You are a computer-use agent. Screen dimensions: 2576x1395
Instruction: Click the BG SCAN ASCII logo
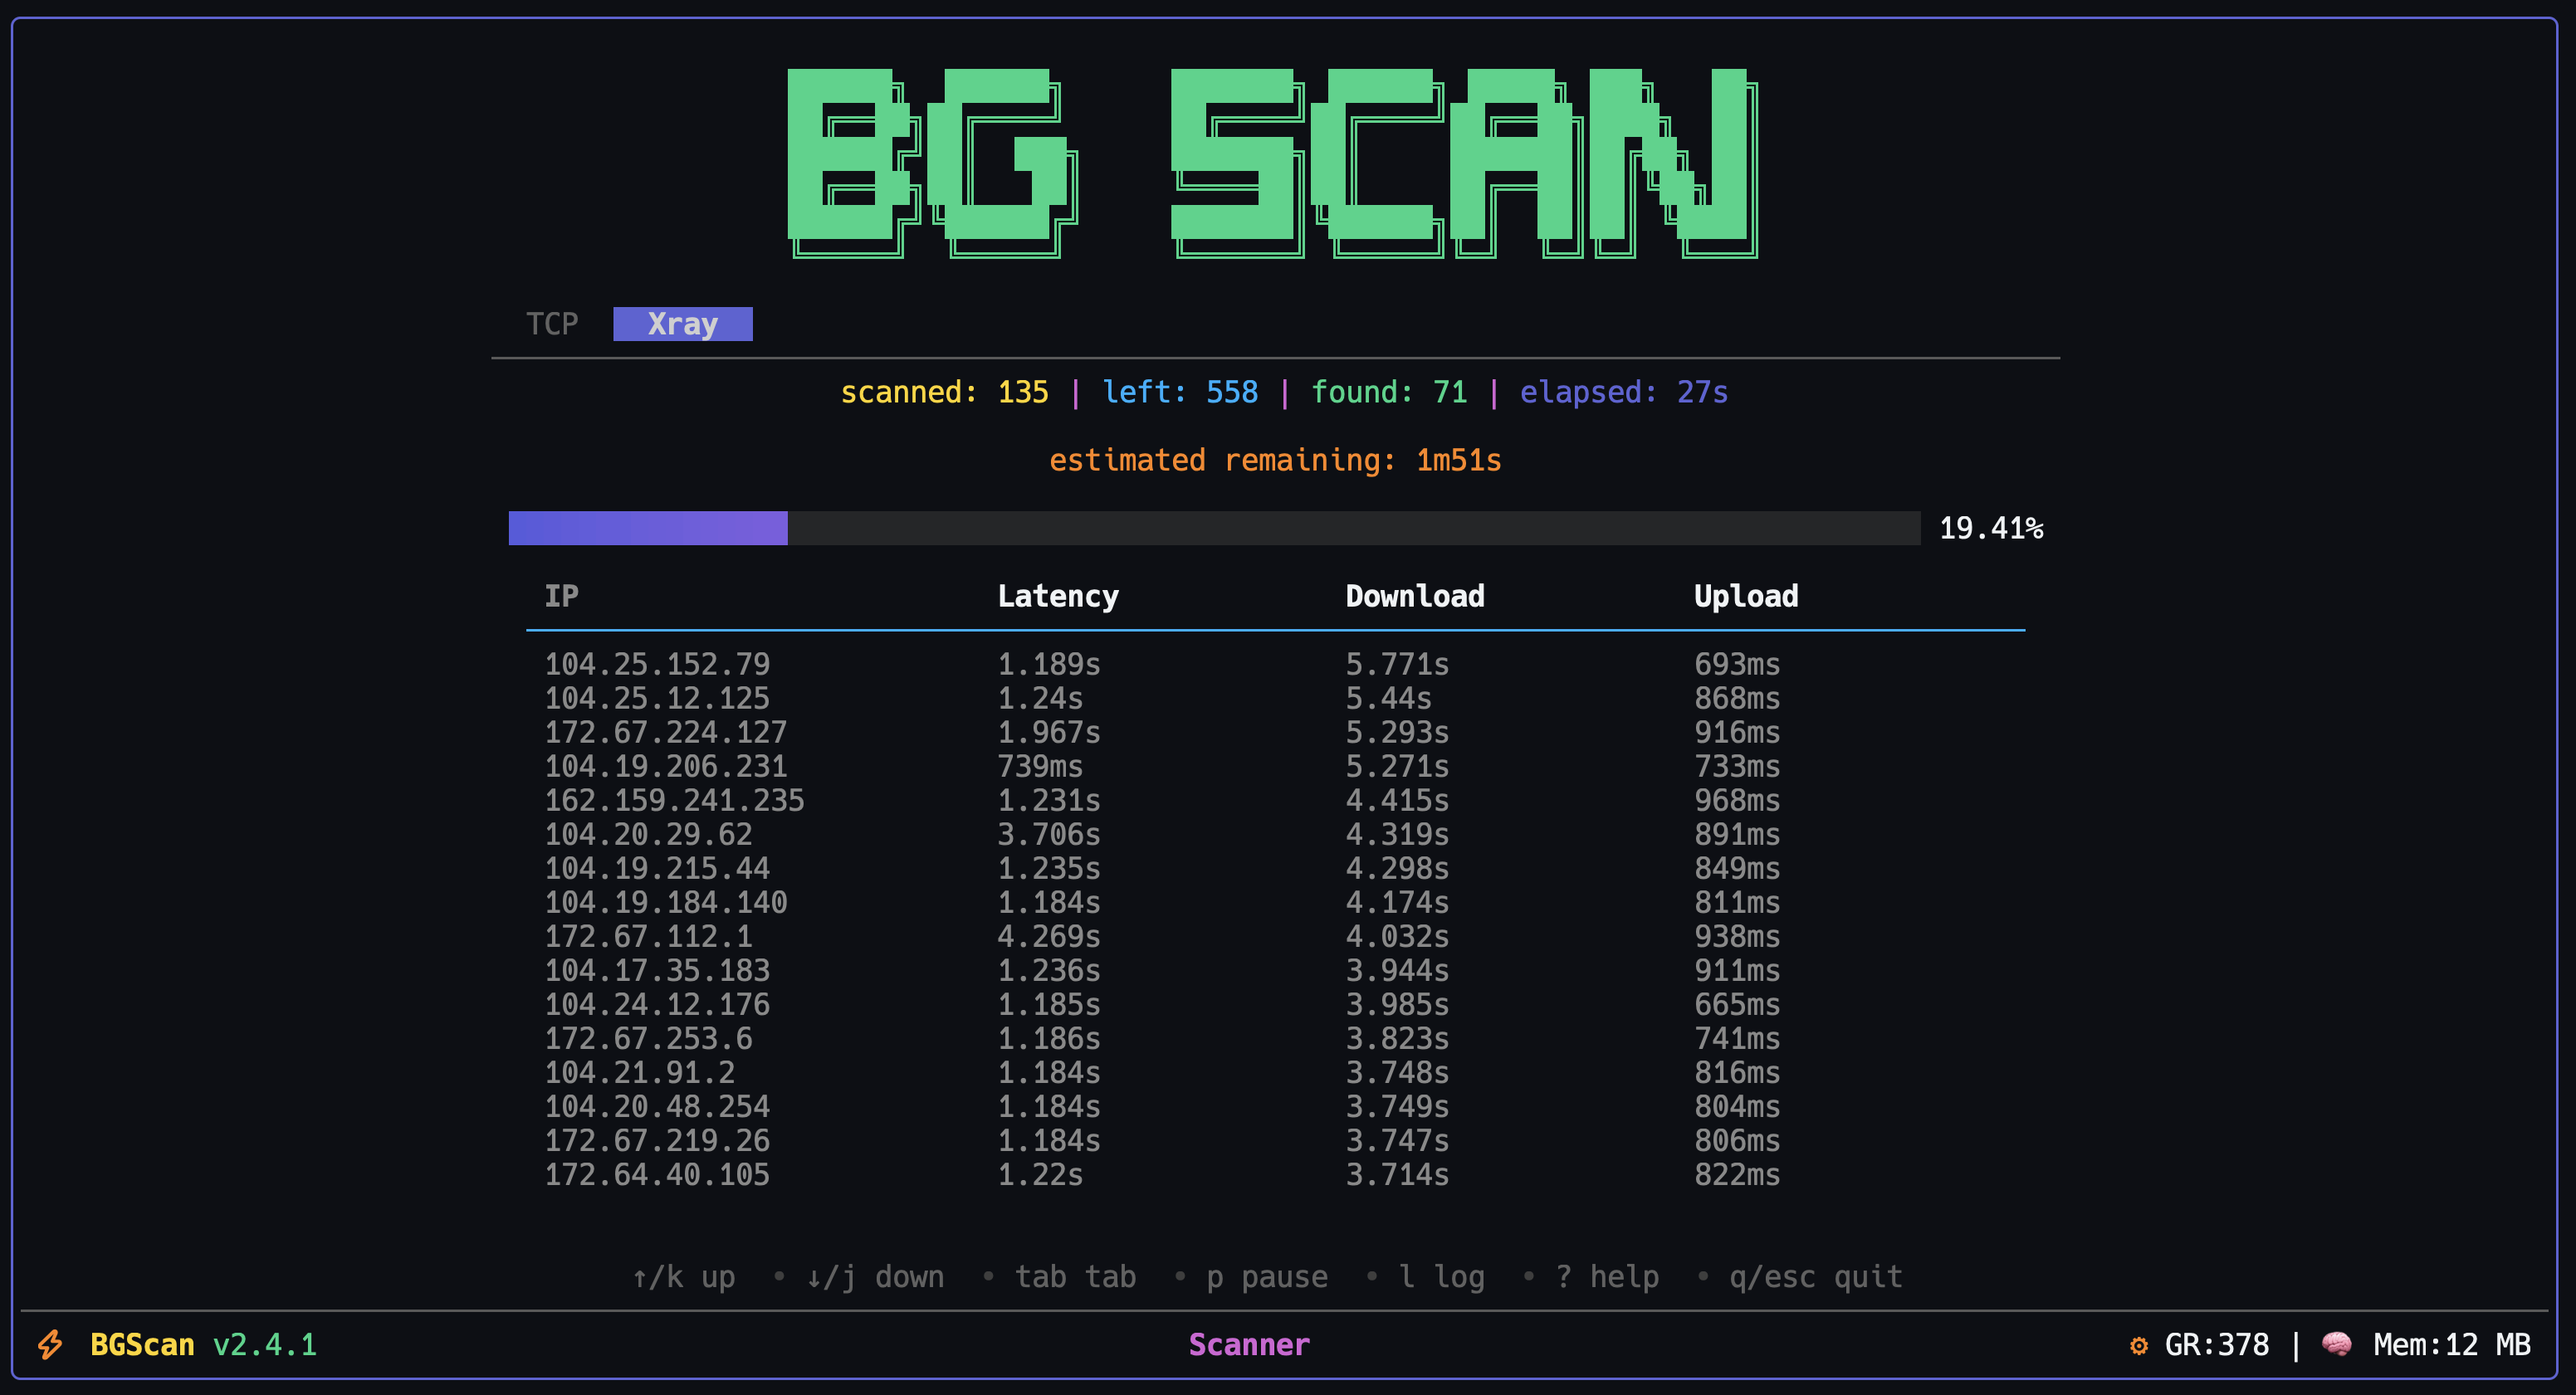(1273, 163)
